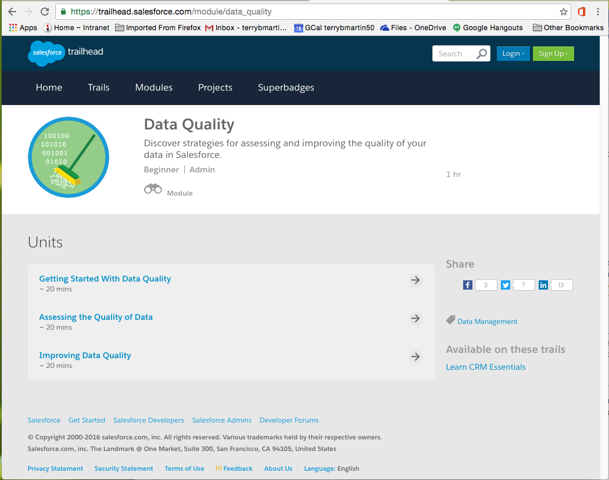
Task: Open the Salesforce cloud logo on navbar
Action: point(46,53)
